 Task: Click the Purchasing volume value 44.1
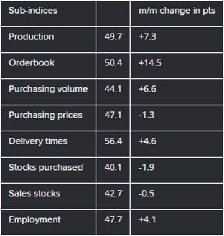(x=113, y=89)
